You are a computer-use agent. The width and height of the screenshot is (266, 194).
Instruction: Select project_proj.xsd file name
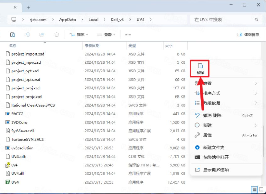26,88
